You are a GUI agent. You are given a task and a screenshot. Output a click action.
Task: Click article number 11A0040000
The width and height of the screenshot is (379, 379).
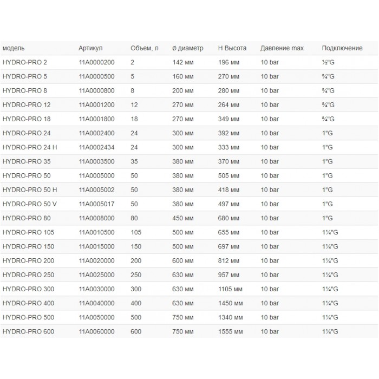point(97,303)
